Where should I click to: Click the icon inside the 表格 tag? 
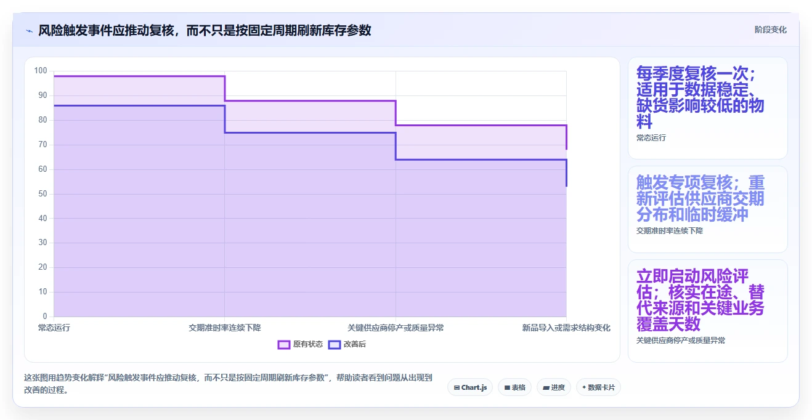pos(507,388)
